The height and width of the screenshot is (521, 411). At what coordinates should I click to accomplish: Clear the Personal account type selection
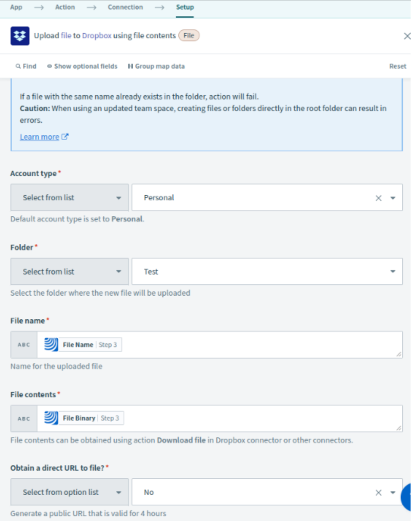(x=378, y=198)
